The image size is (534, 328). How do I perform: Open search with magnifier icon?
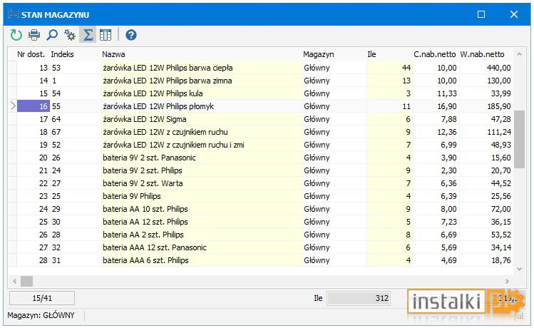click(x=52, y=35)
